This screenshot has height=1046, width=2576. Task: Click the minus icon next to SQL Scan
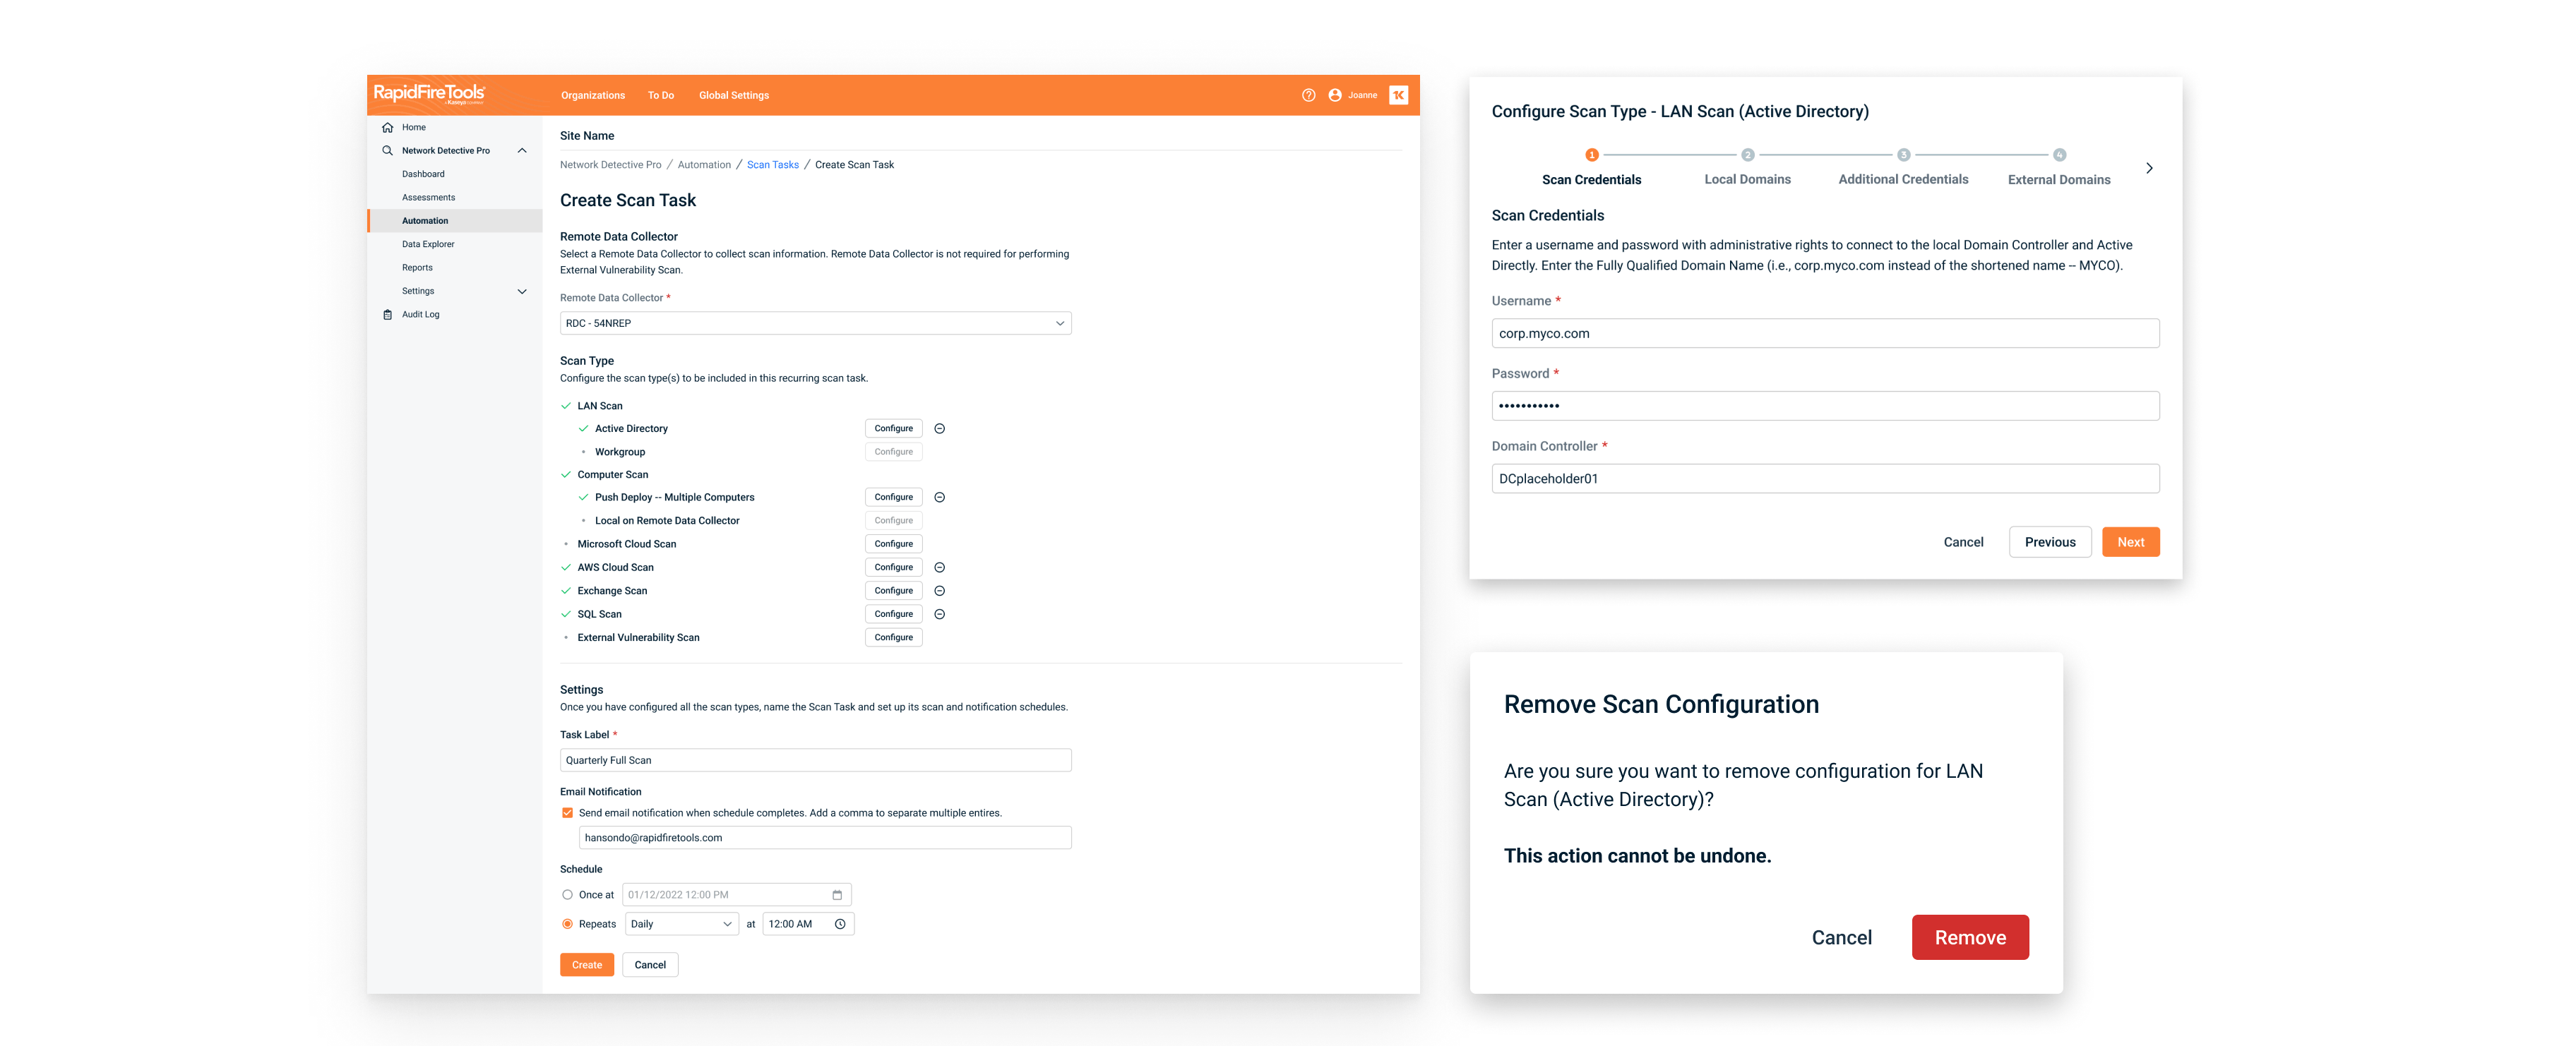click(x=939, y=614)
